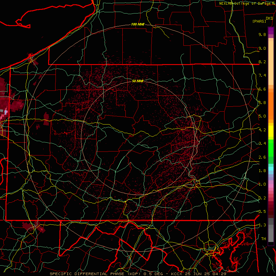The height and width of the screenshot is (276, 276).
Task: Select the 6.6 legend value
Action: [x=262, y=89]
